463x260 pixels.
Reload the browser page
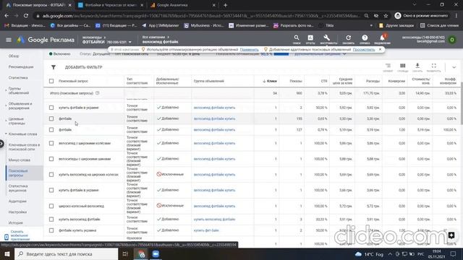(26, 16)
